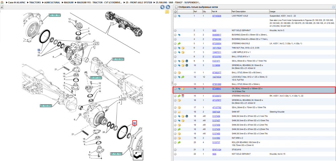Click green arrow icon on ROLLER BEARING row

[179, 143]
